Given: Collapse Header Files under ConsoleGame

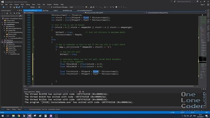Looking at the screenshot, I should [4, 30].
